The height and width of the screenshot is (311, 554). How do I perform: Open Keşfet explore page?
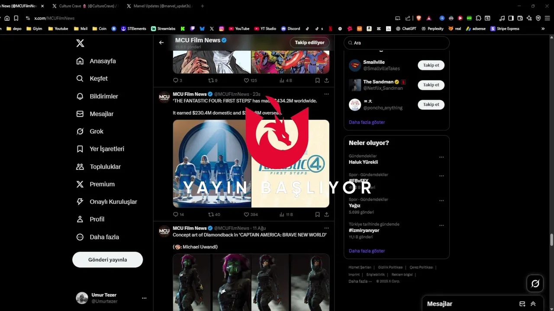point(92,79)
